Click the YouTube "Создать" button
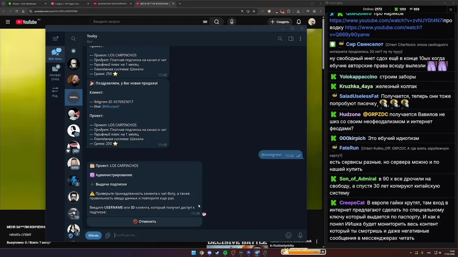 pyautogui.click(x=279, y=22)
